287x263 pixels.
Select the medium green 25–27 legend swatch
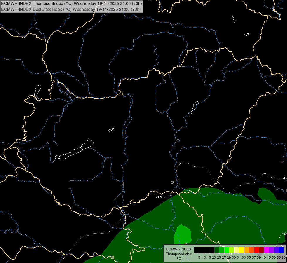222,250
